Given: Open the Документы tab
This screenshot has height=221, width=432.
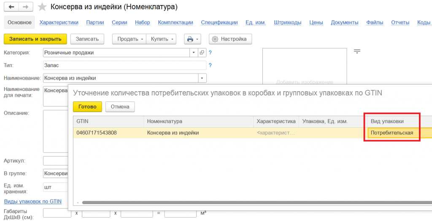Looking at the screenshot, I should 345,23.
